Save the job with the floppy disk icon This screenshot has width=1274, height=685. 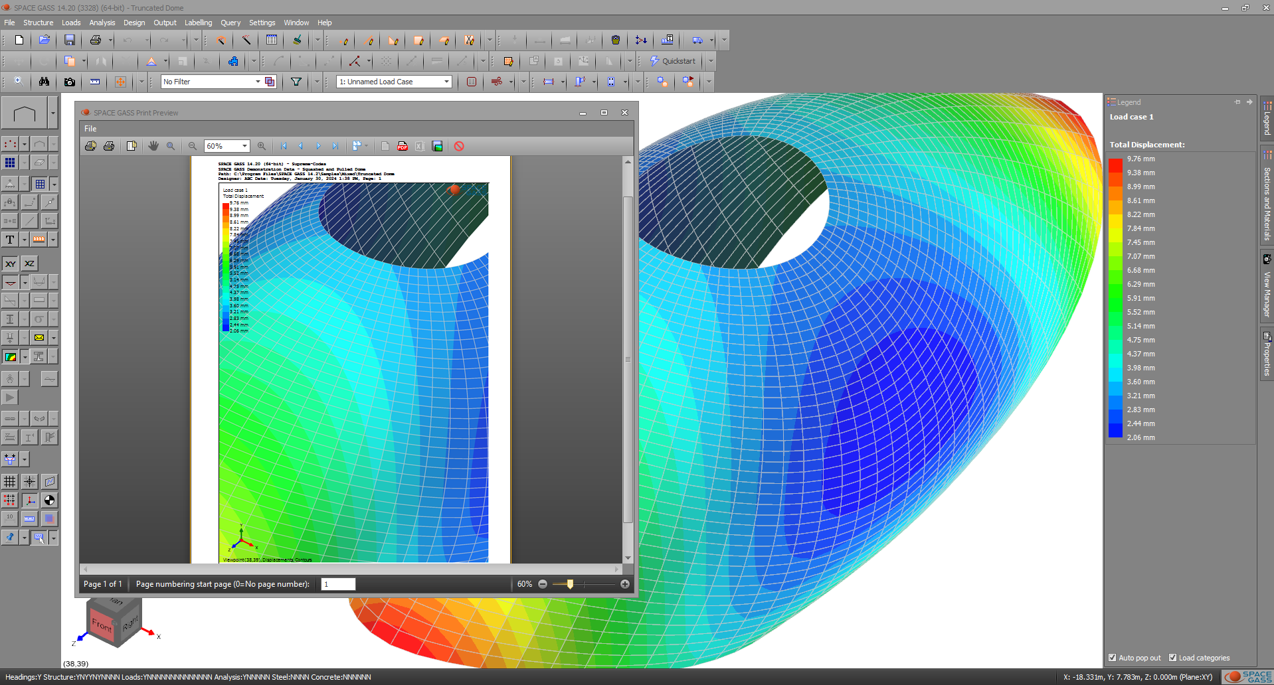[x=69, y=40]
